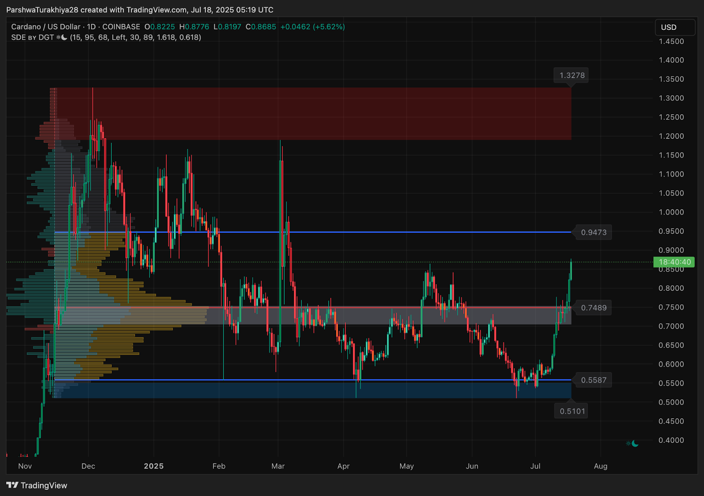Select the Cardano / US Dollar symbol title

pos(46,27)
